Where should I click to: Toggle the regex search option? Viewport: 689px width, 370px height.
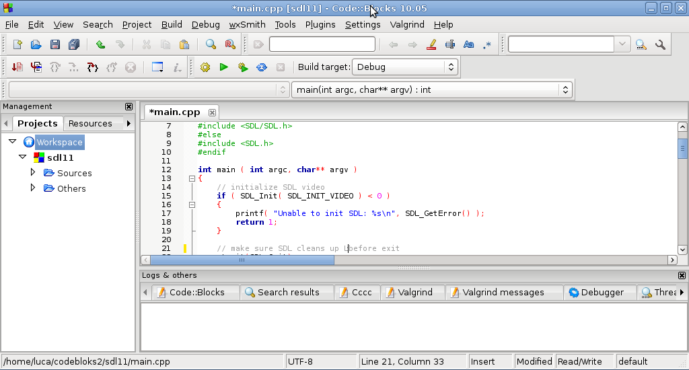487,44
